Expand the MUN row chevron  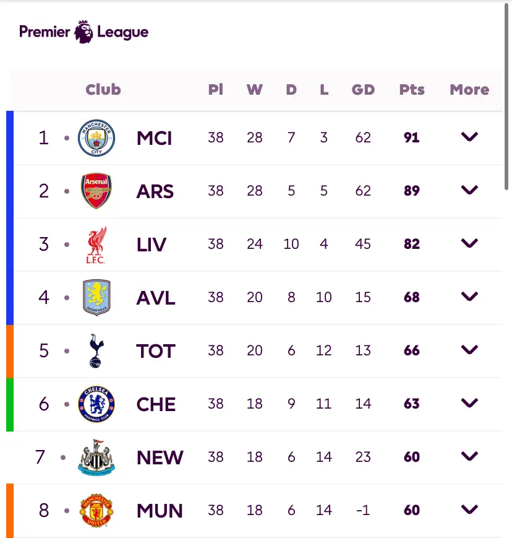[x=469, y=509]
